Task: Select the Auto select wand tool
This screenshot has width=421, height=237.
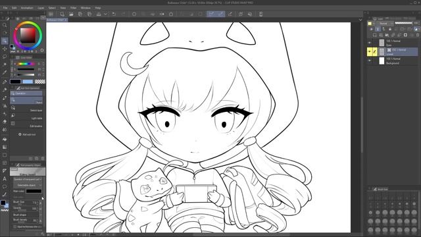Action: [x=5, y=65]
